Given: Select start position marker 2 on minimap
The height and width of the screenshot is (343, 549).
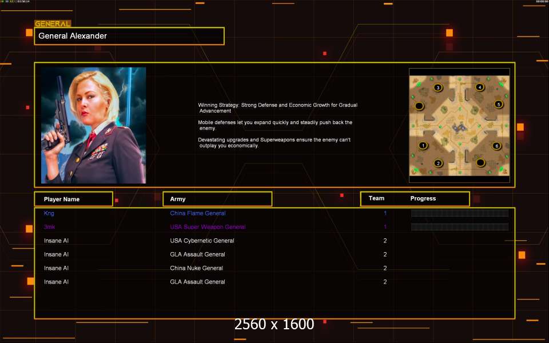Looking at the screenshot, I should click(x=438, y=163).
